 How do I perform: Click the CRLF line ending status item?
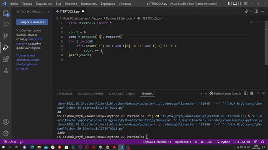(x=210, y=142)
